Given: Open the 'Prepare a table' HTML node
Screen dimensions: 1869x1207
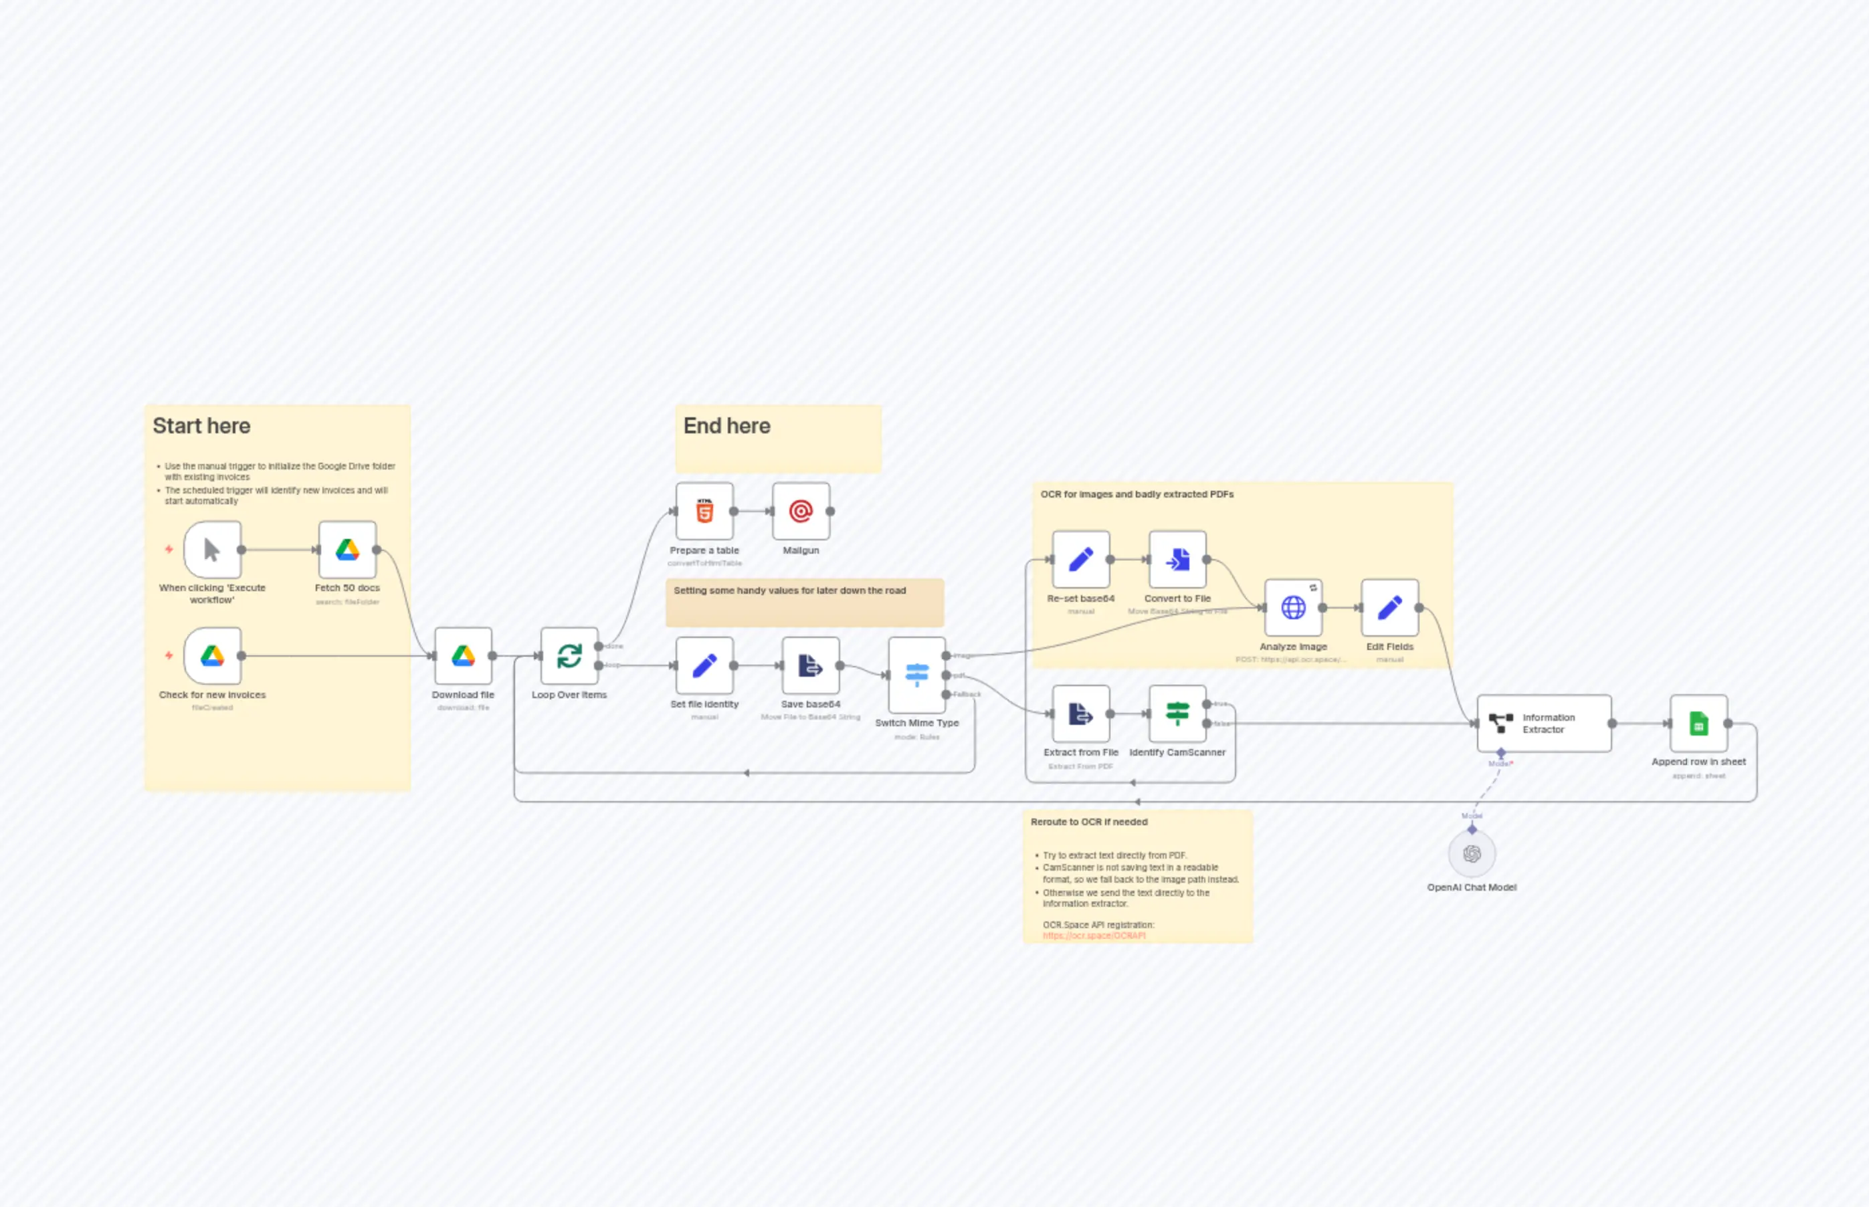Looking at the screenshot, I should tap(703, 511).
